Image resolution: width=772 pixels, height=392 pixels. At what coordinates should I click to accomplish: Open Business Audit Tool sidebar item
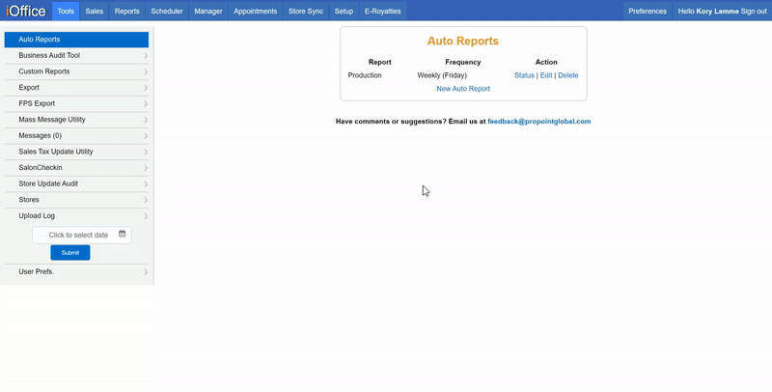point(76,56)
